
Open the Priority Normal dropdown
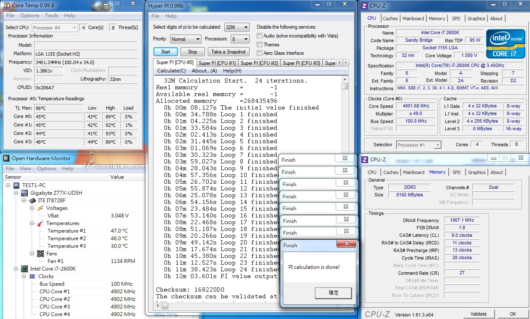(186, 39)
